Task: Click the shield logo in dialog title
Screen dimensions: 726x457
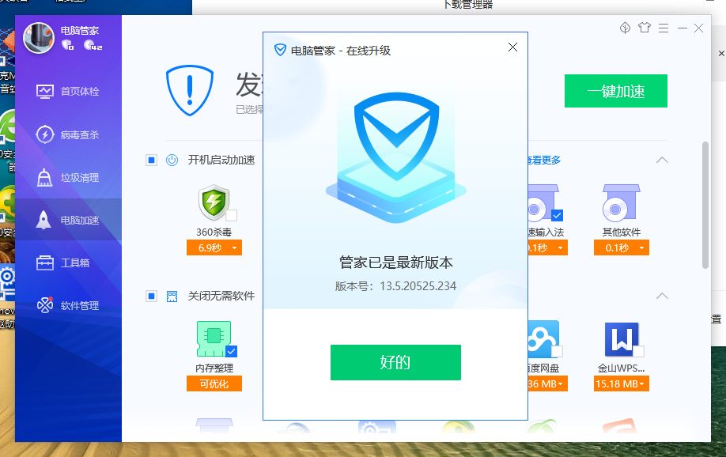Action: pos(280,50)
